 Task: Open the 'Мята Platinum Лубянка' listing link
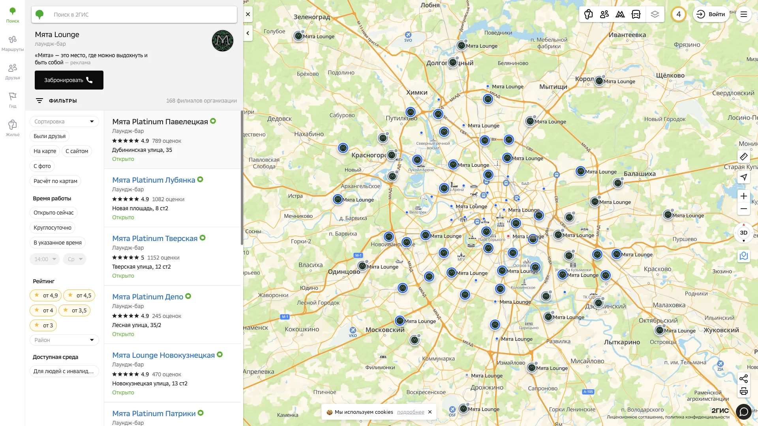tap(154, 180)
